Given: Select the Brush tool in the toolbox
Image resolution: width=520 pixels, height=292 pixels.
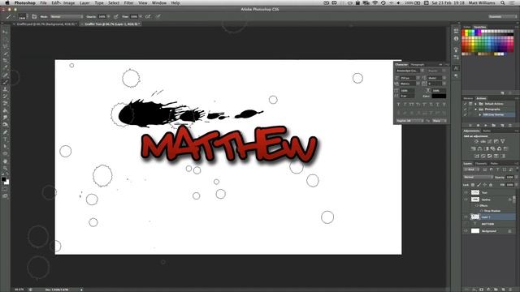Looking at the screenshot, I should 5,83.
